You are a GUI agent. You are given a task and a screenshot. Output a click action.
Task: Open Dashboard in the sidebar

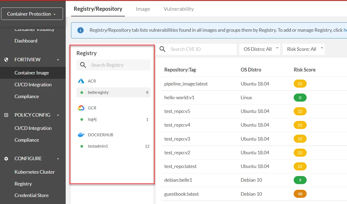tap(26, 41)
